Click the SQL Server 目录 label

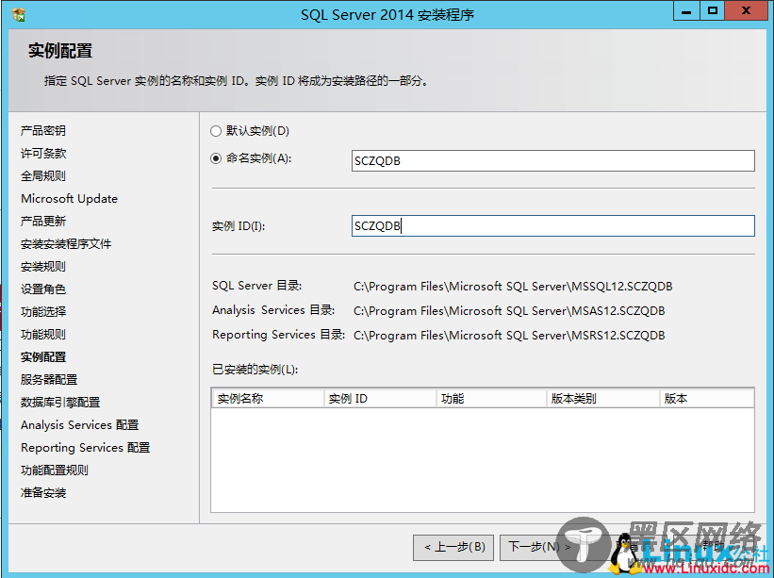tap(257, 286)
